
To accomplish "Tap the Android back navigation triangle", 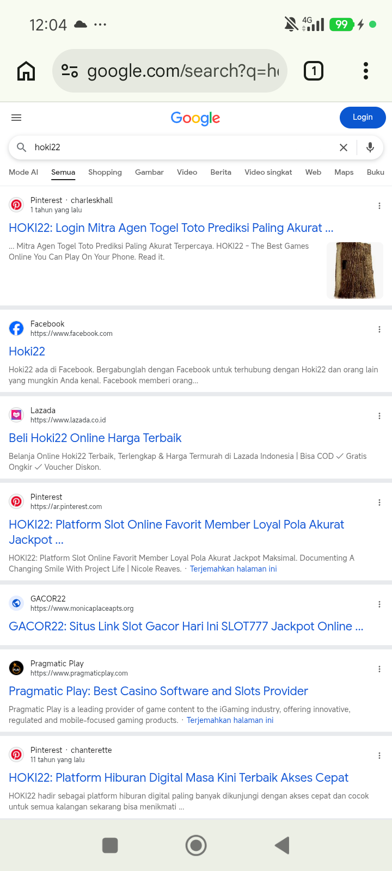I will [x=282, y=845].
